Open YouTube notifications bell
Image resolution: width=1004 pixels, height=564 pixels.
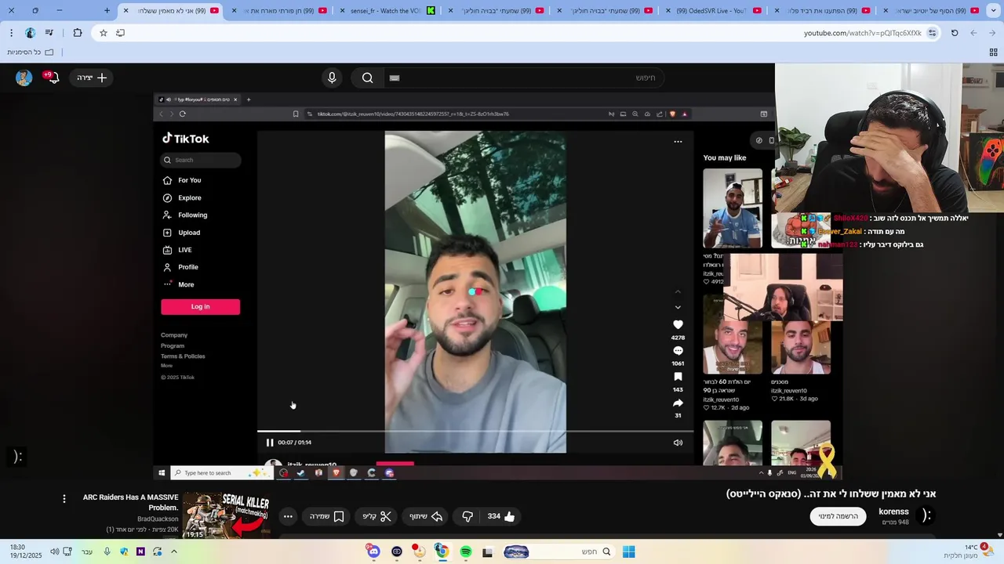pyautogui.click(x=53, y=78)
